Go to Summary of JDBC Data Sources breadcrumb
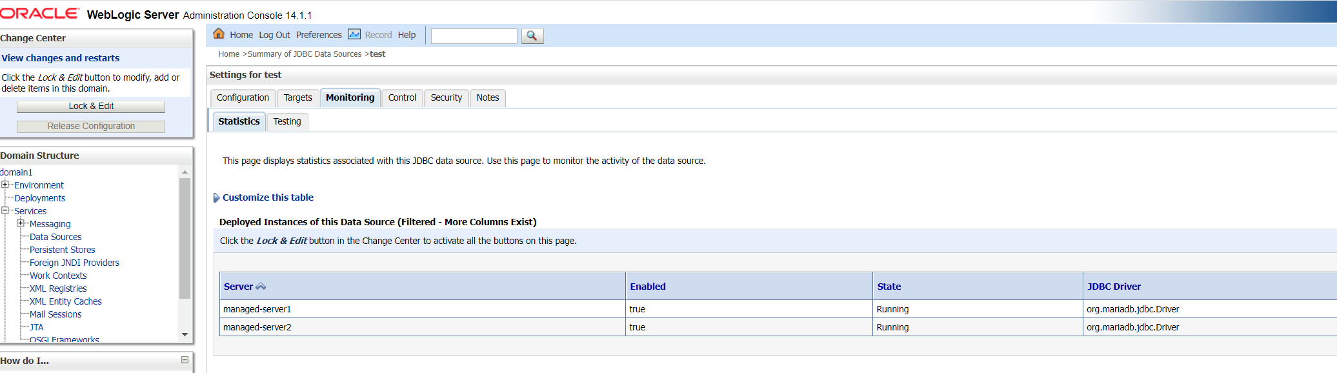Viewport: 1337px width, 373px height. (305, 54)
